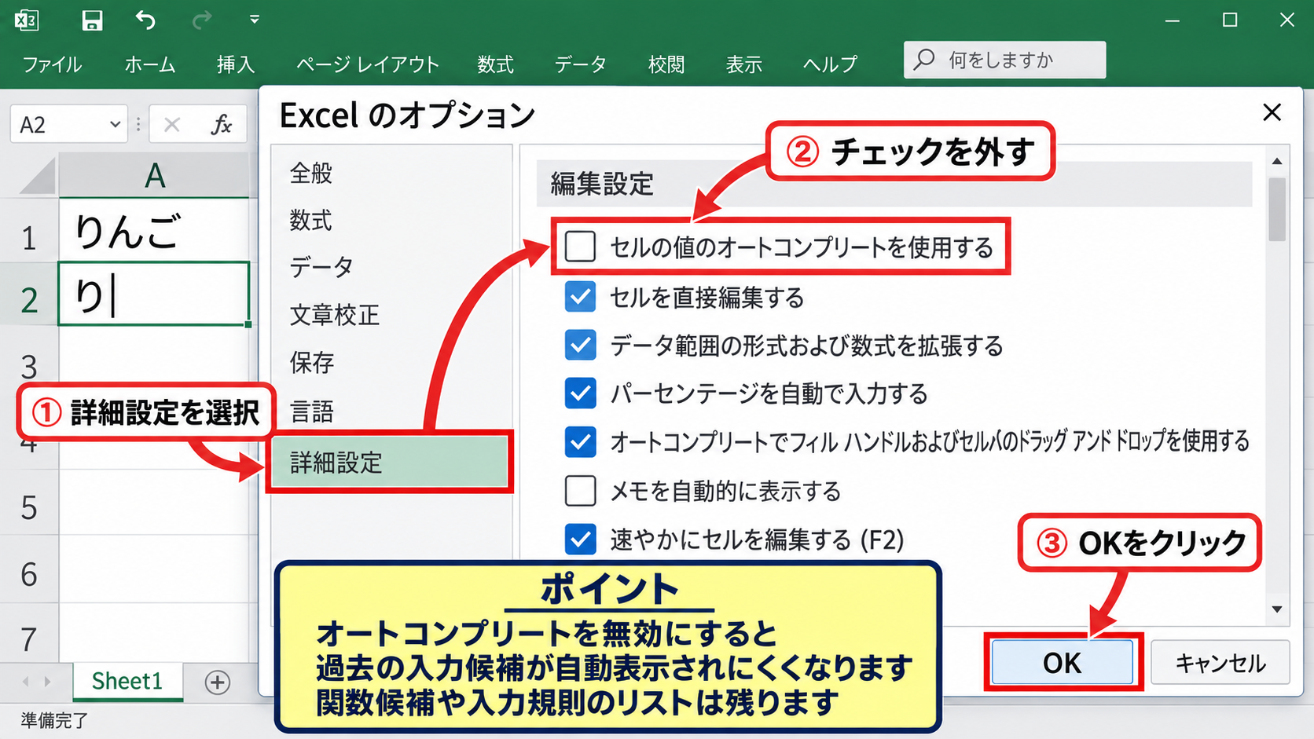Click the dialog vertical scrollbar thumb
1314x739 pixels.
(x=1277, y=209)
